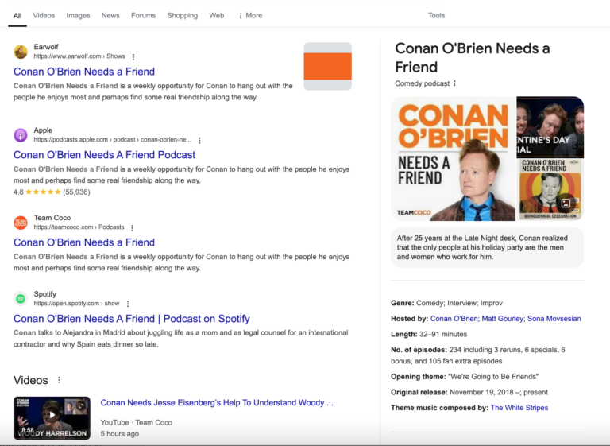Screen dimensions: 610x446
Task: Click the Team Coco orange favicon
Action: pyautogui.click(x=21, y=223)
